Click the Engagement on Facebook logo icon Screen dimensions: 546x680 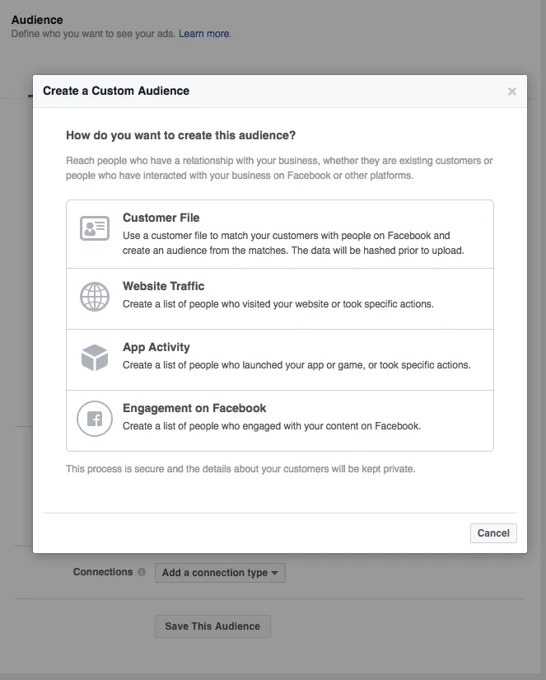[x=95, y=419]
